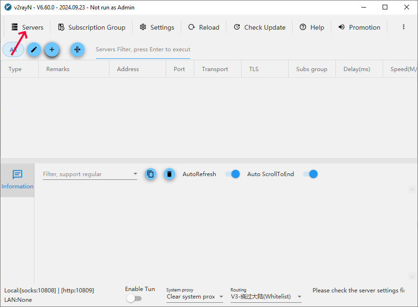Sort by the Address column header
418x307 pixels.
pyautogui.click(x=138, y=69)
